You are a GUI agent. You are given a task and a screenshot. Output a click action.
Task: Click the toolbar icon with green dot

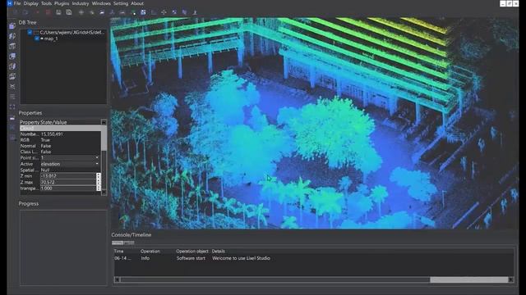133,12
